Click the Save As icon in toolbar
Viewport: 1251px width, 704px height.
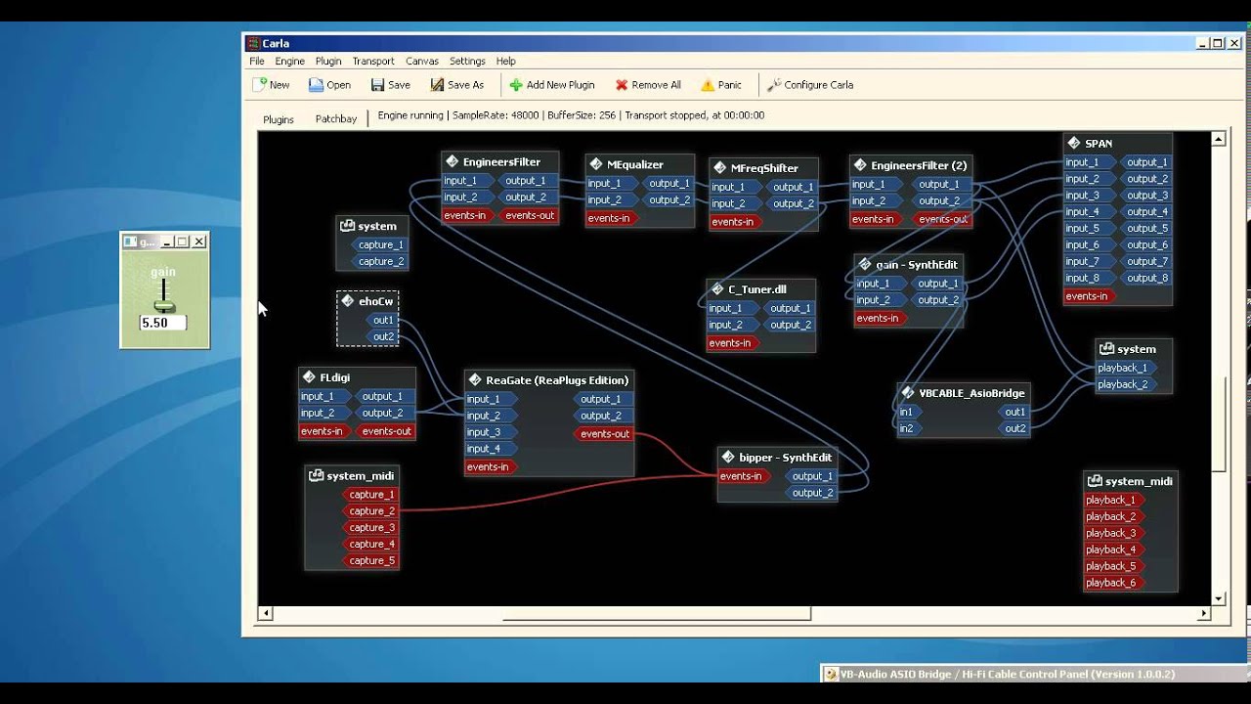pyautogui.click(x=437, y=85)
